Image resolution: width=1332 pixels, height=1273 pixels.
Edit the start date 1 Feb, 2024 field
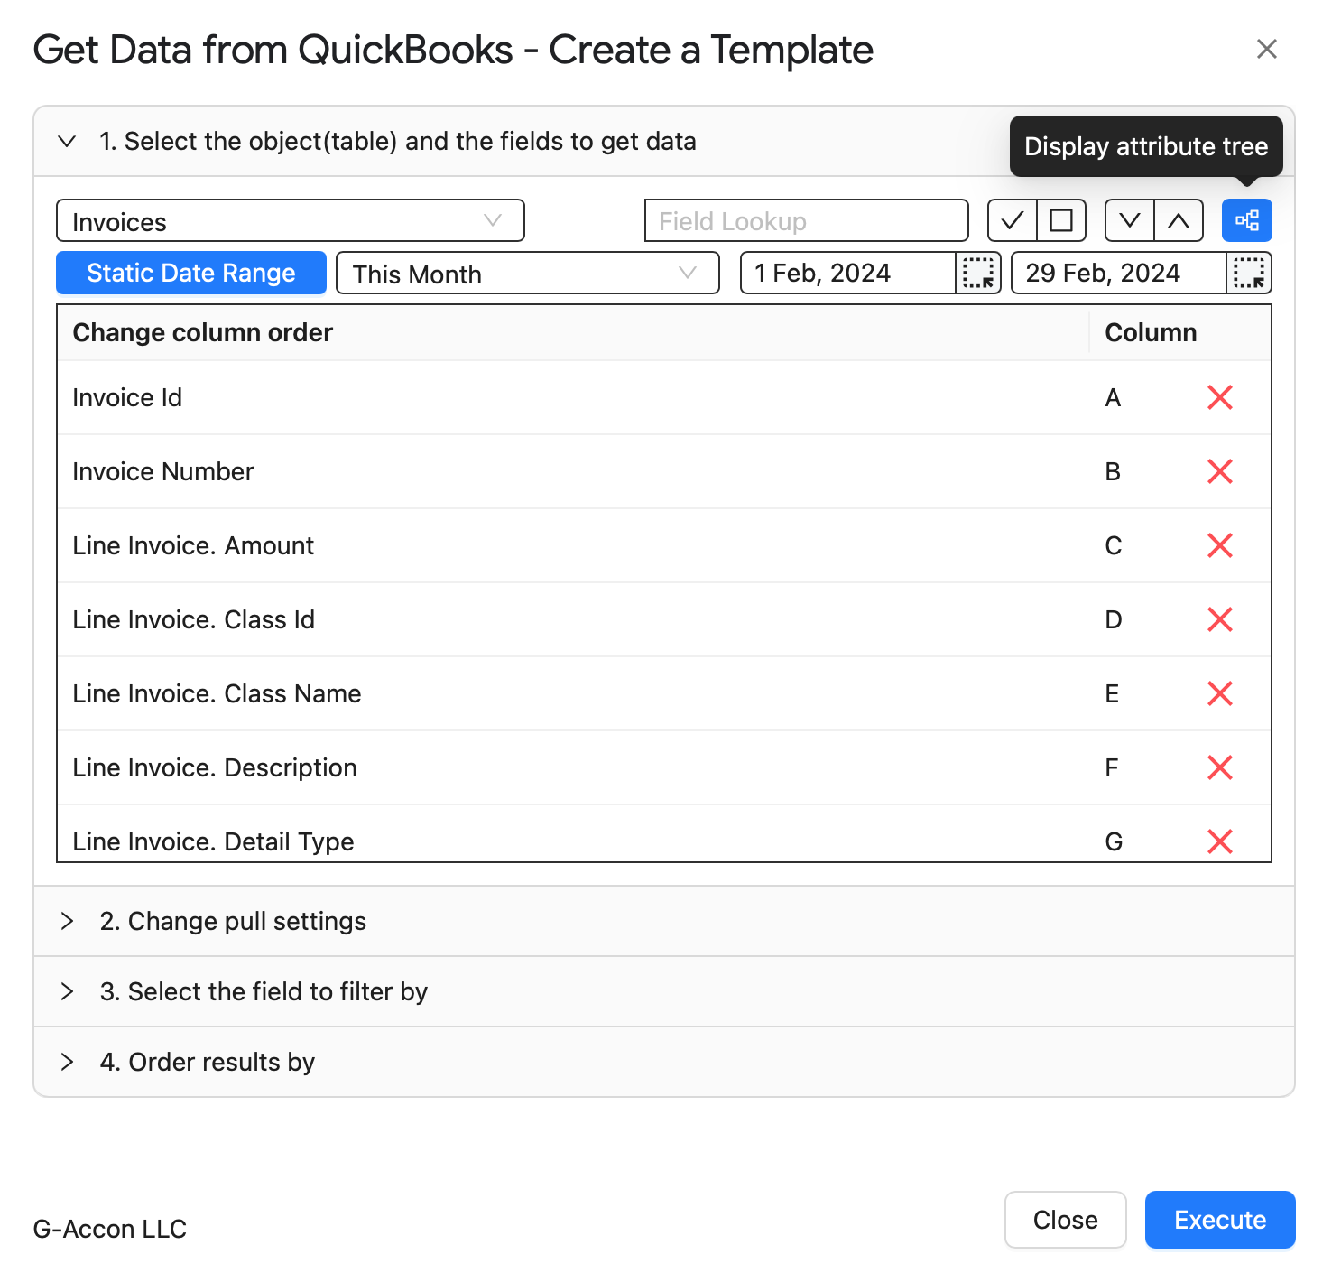848,273
